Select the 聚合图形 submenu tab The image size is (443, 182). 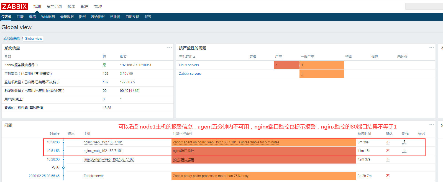(98, 17)
